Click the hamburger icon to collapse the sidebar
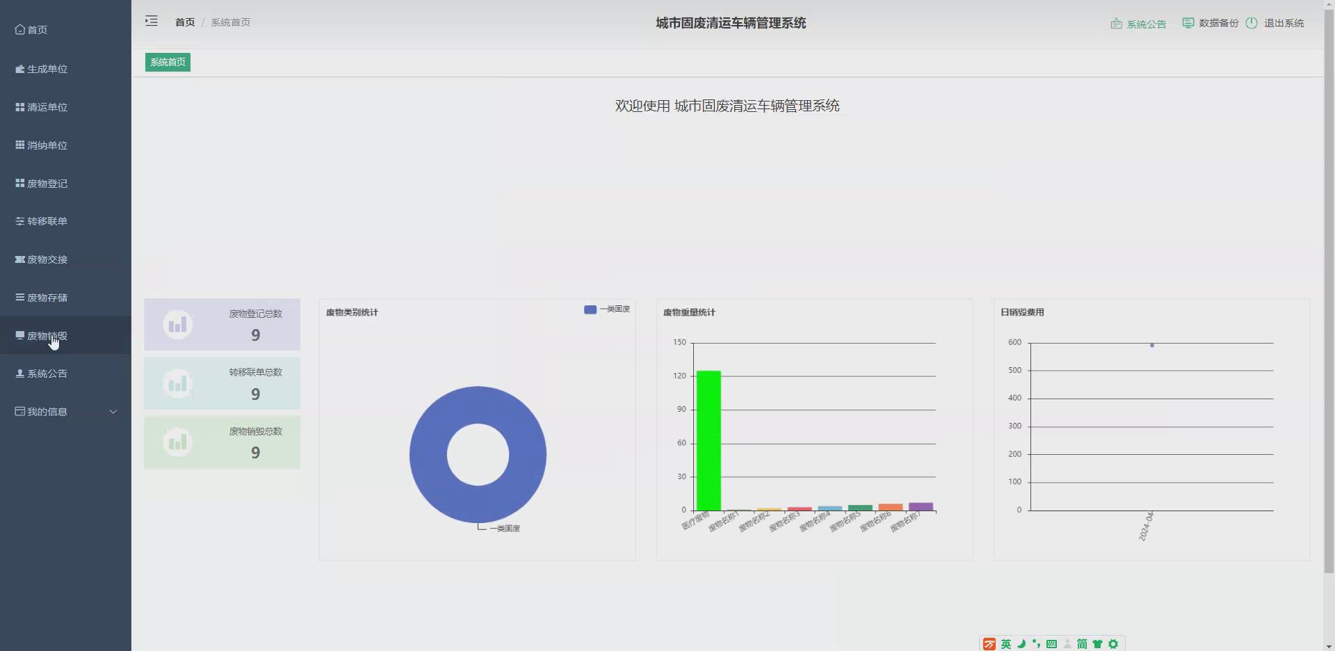Viewport: 1335px width, 651px height. 151,21
